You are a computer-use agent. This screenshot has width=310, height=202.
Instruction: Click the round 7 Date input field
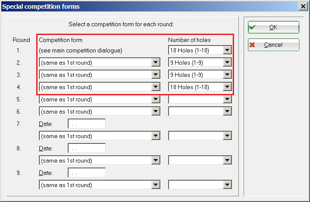point(86,124)
